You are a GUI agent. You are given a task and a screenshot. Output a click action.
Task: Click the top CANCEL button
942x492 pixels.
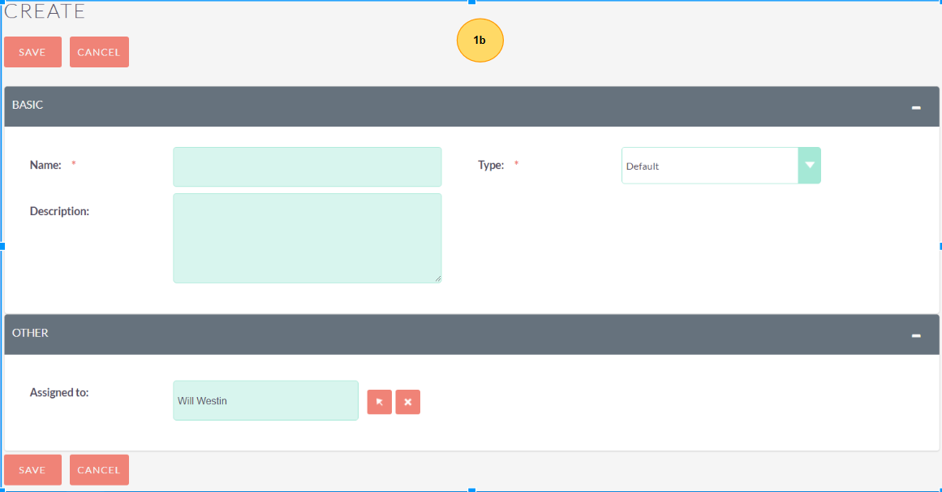point(99,52)
